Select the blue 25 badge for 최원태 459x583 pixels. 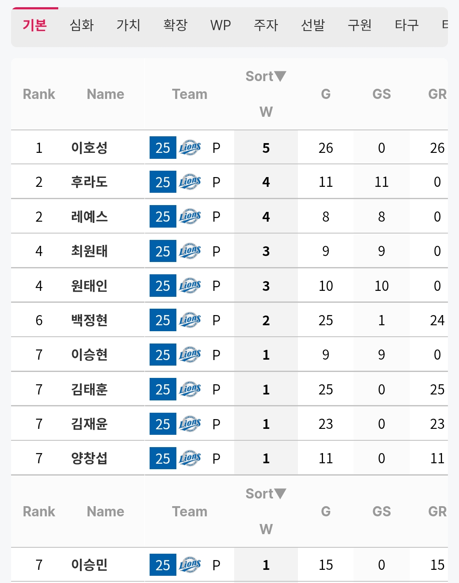(163, 251)
